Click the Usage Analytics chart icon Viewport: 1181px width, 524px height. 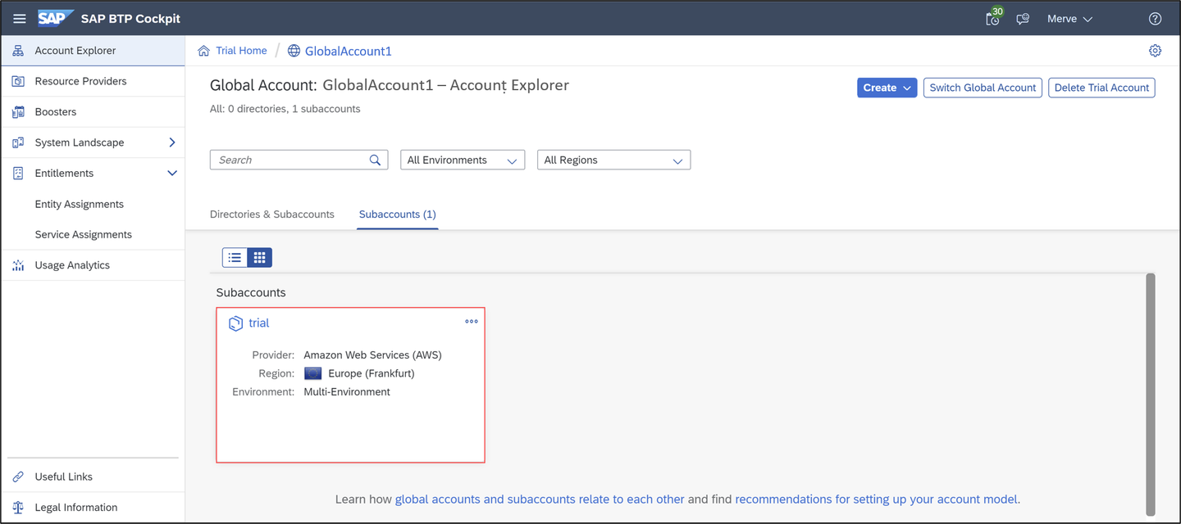click(18, 265)
